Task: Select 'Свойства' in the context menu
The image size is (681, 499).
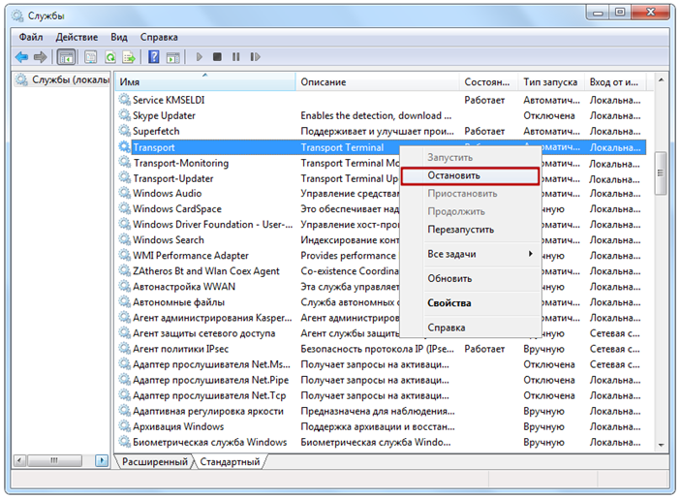Action: point(449,303)
